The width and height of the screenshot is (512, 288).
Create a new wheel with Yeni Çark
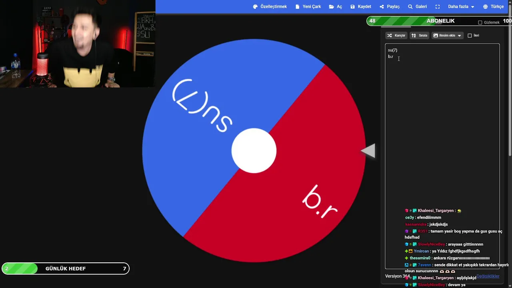tap(308, 6)
